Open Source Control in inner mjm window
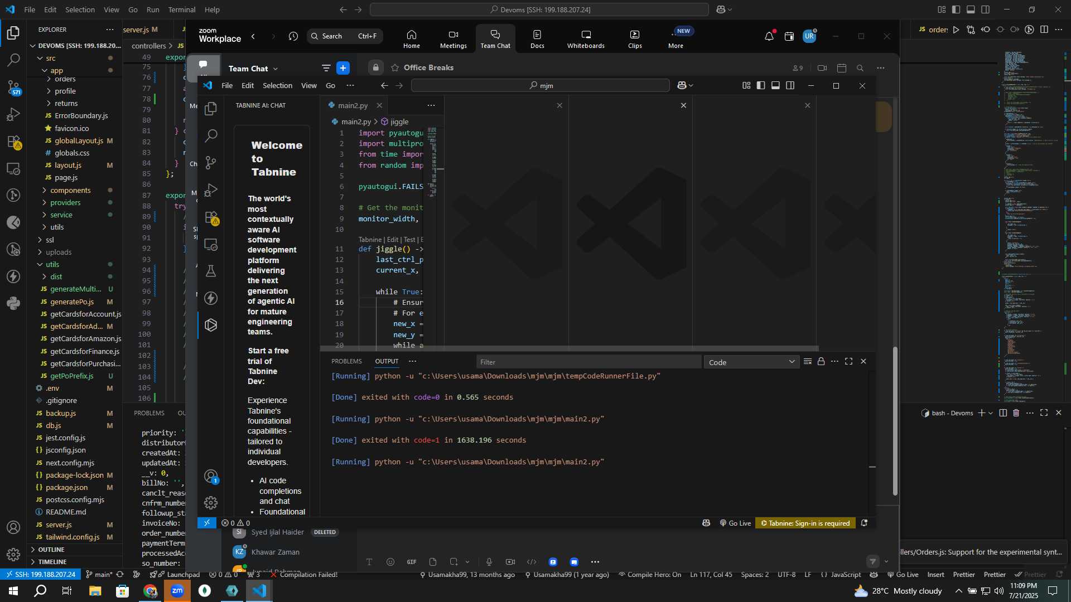Image resolution: width=1071 pixels, height=602 pixels. point(211,162)
